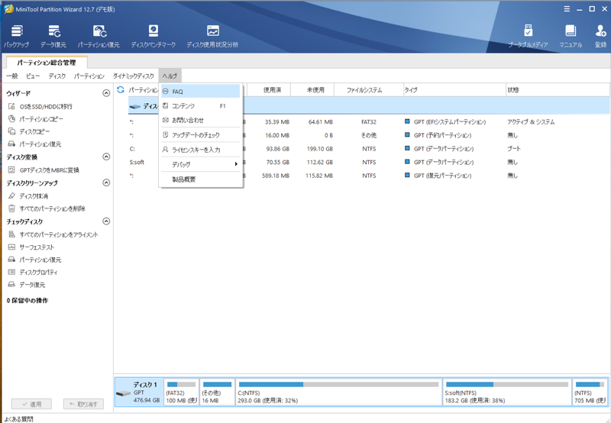Choose すべてのパーティションをアライメント
This screenshot has width=611, height=423.
click(53, 234)
